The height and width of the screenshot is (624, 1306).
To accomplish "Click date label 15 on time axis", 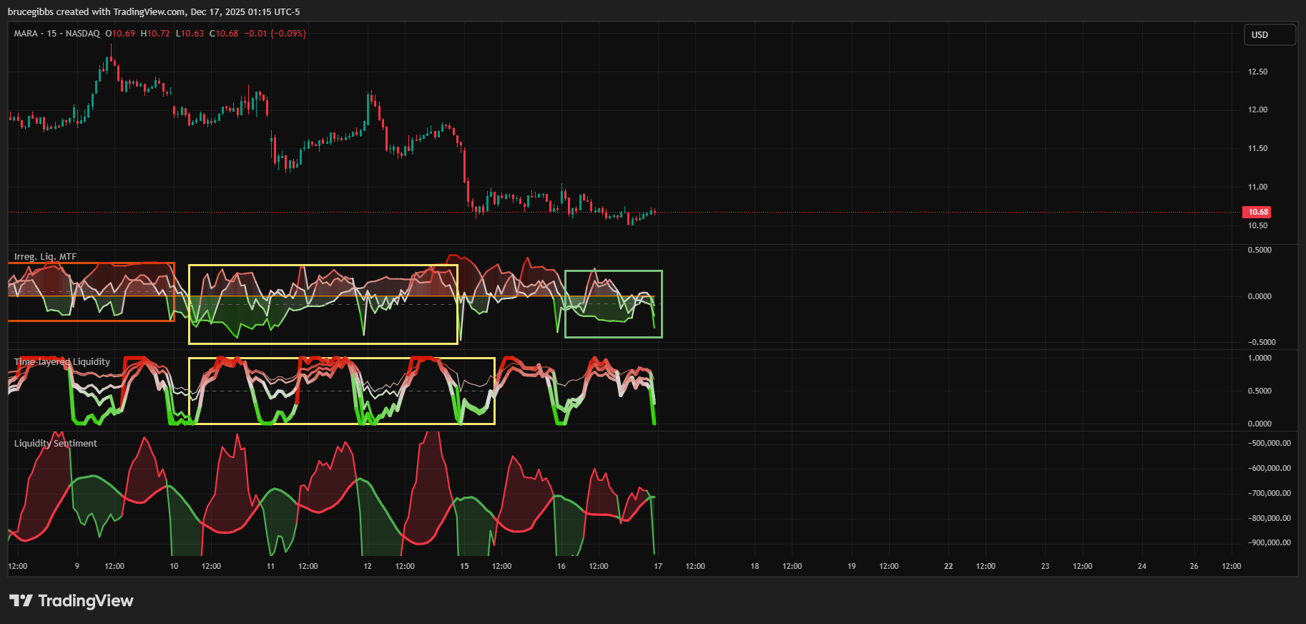I will click(464, 566).
